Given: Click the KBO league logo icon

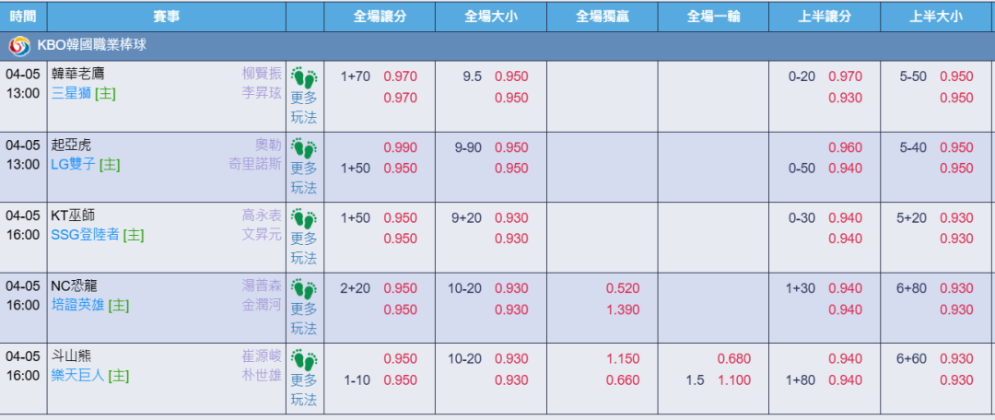Looking at the screenshot, I should [x=19, y=46].
